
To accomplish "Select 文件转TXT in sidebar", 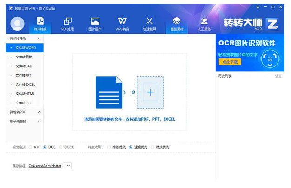I will click(25, 103).
